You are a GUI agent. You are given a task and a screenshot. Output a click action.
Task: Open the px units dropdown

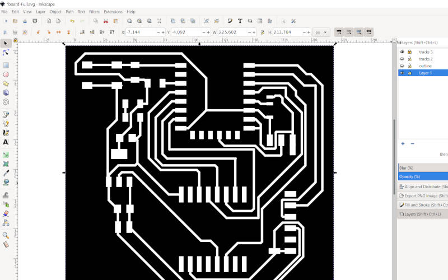(321, 32)
